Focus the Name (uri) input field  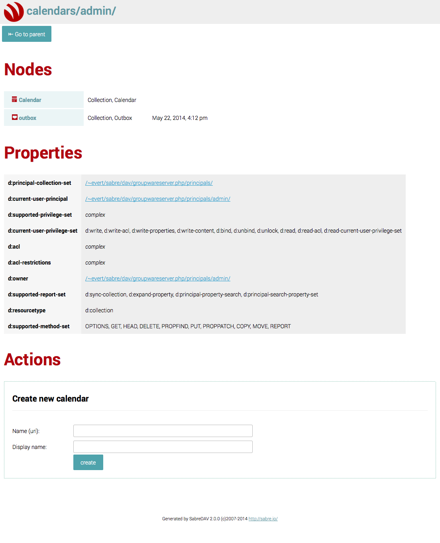coord(163,431)
